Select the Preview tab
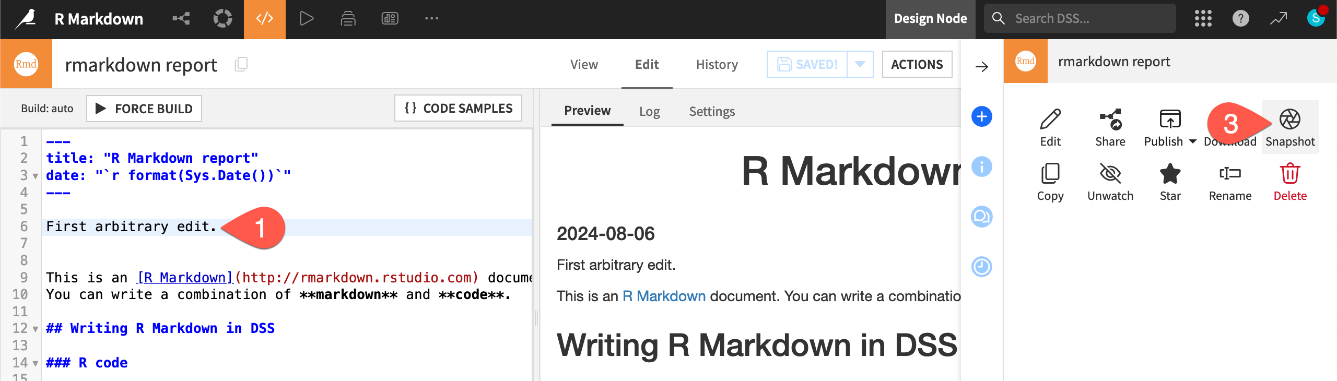 [587, 111]
